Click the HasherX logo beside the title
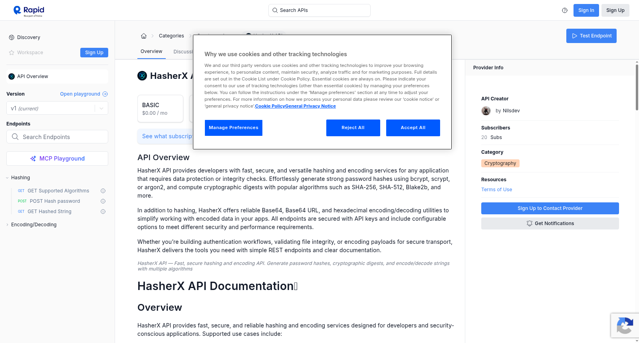 point(142,76)
